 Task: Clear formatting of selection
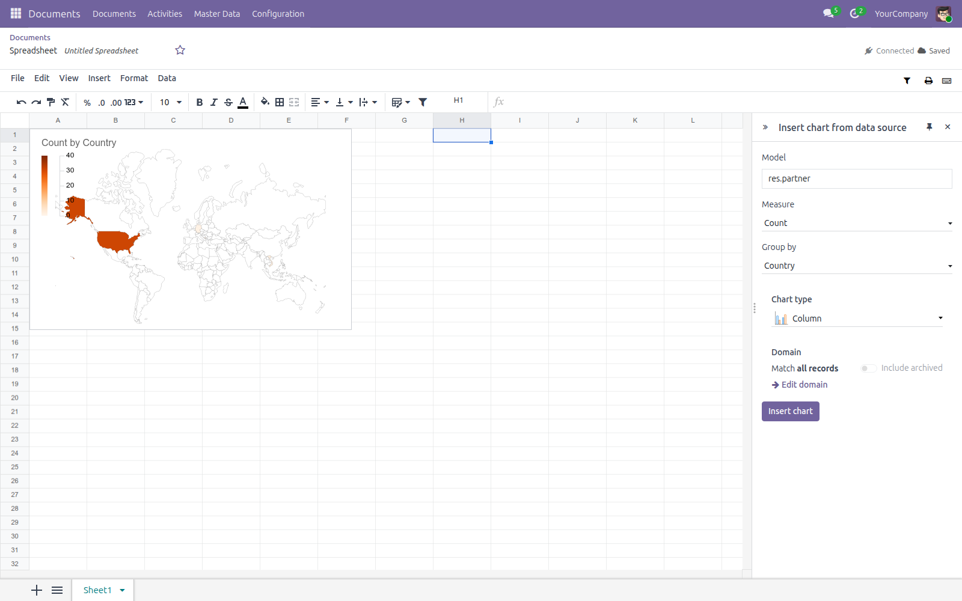[65, 102]
